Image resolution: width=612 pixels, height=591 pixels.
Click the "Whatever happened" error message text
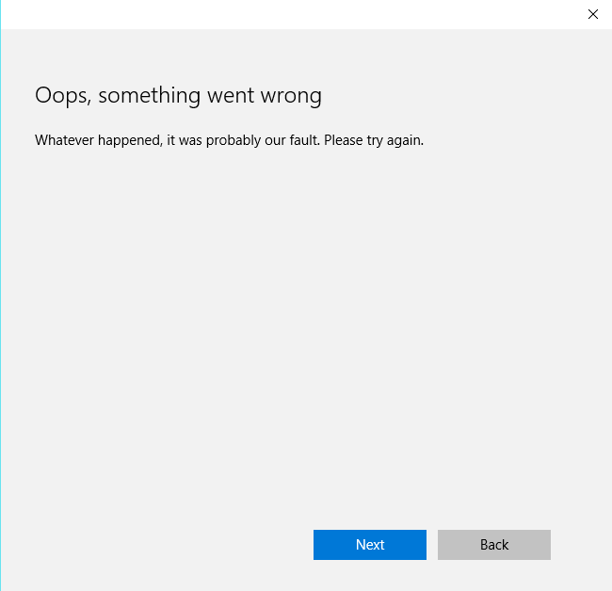pos(229,140)
